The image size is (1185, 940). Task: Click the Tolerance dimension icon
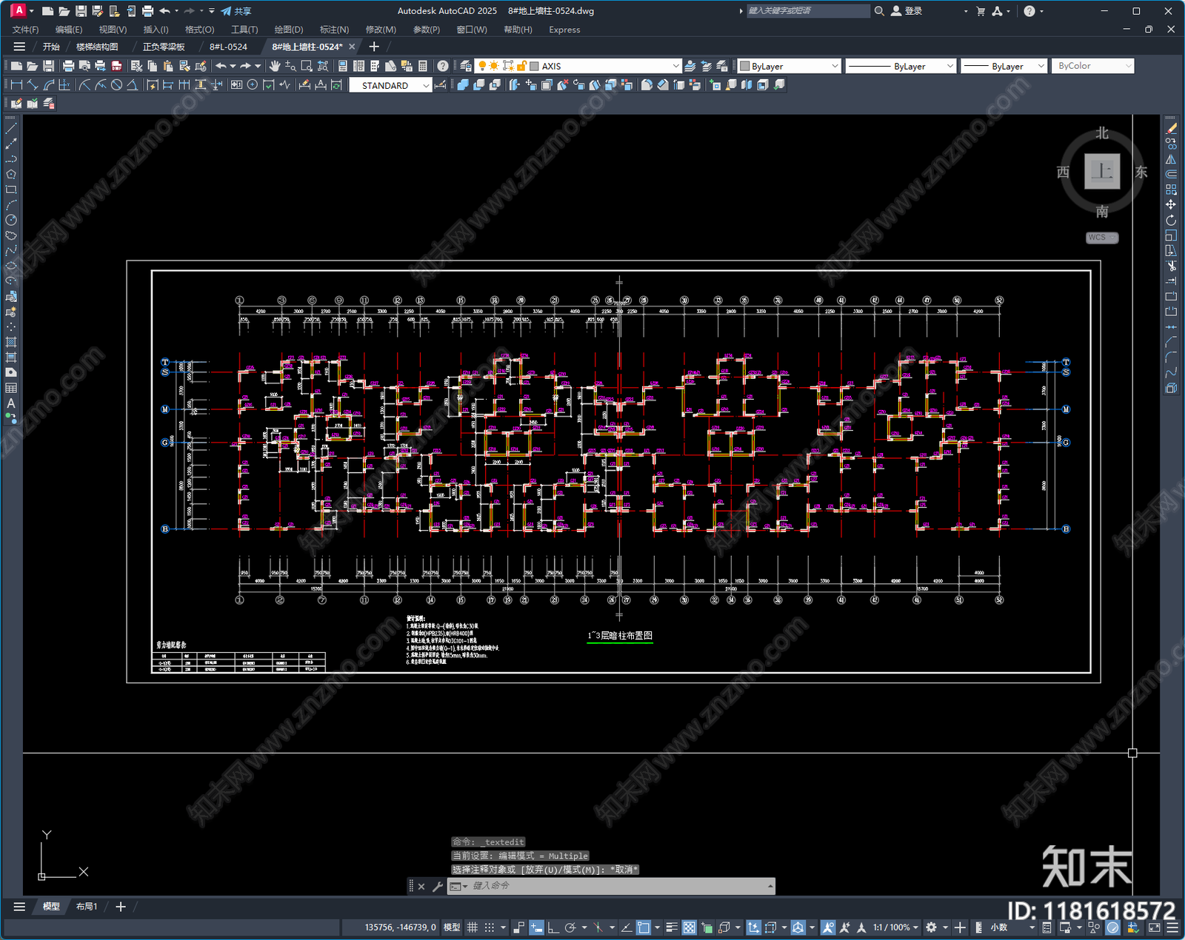tap(236, 85)
